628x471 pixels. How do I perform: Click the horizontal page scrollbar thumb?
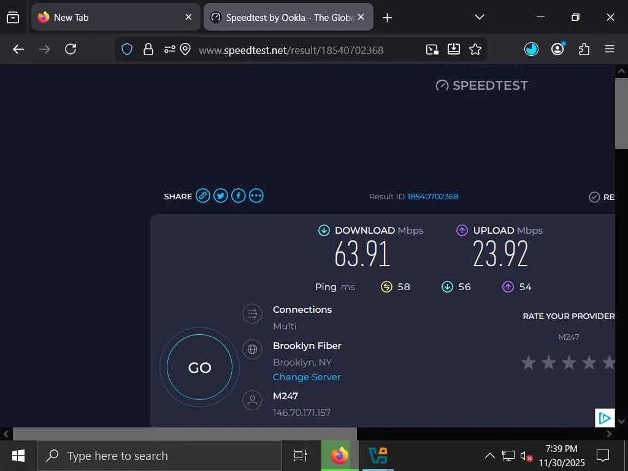[x=185, y=434]
